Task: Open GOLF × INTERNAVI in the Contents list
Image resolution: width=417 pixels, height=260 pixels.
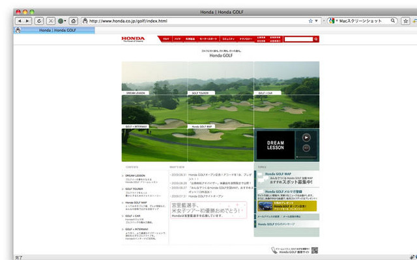Action: coord(137,229)
